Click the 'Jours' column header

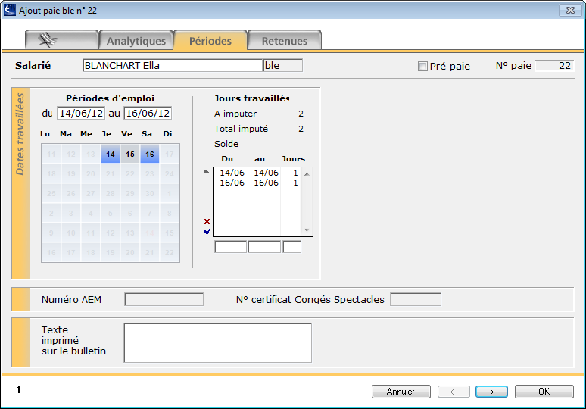(293, 159)
